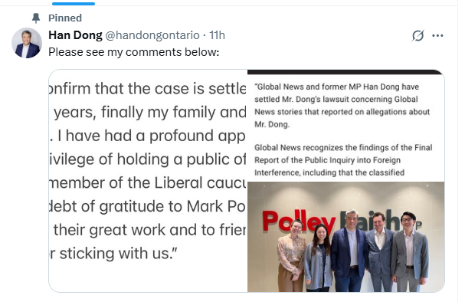Screen dimensions: 465x302
Task: Visit the @handongontario handle link
Action: click(x=152, y=35)
